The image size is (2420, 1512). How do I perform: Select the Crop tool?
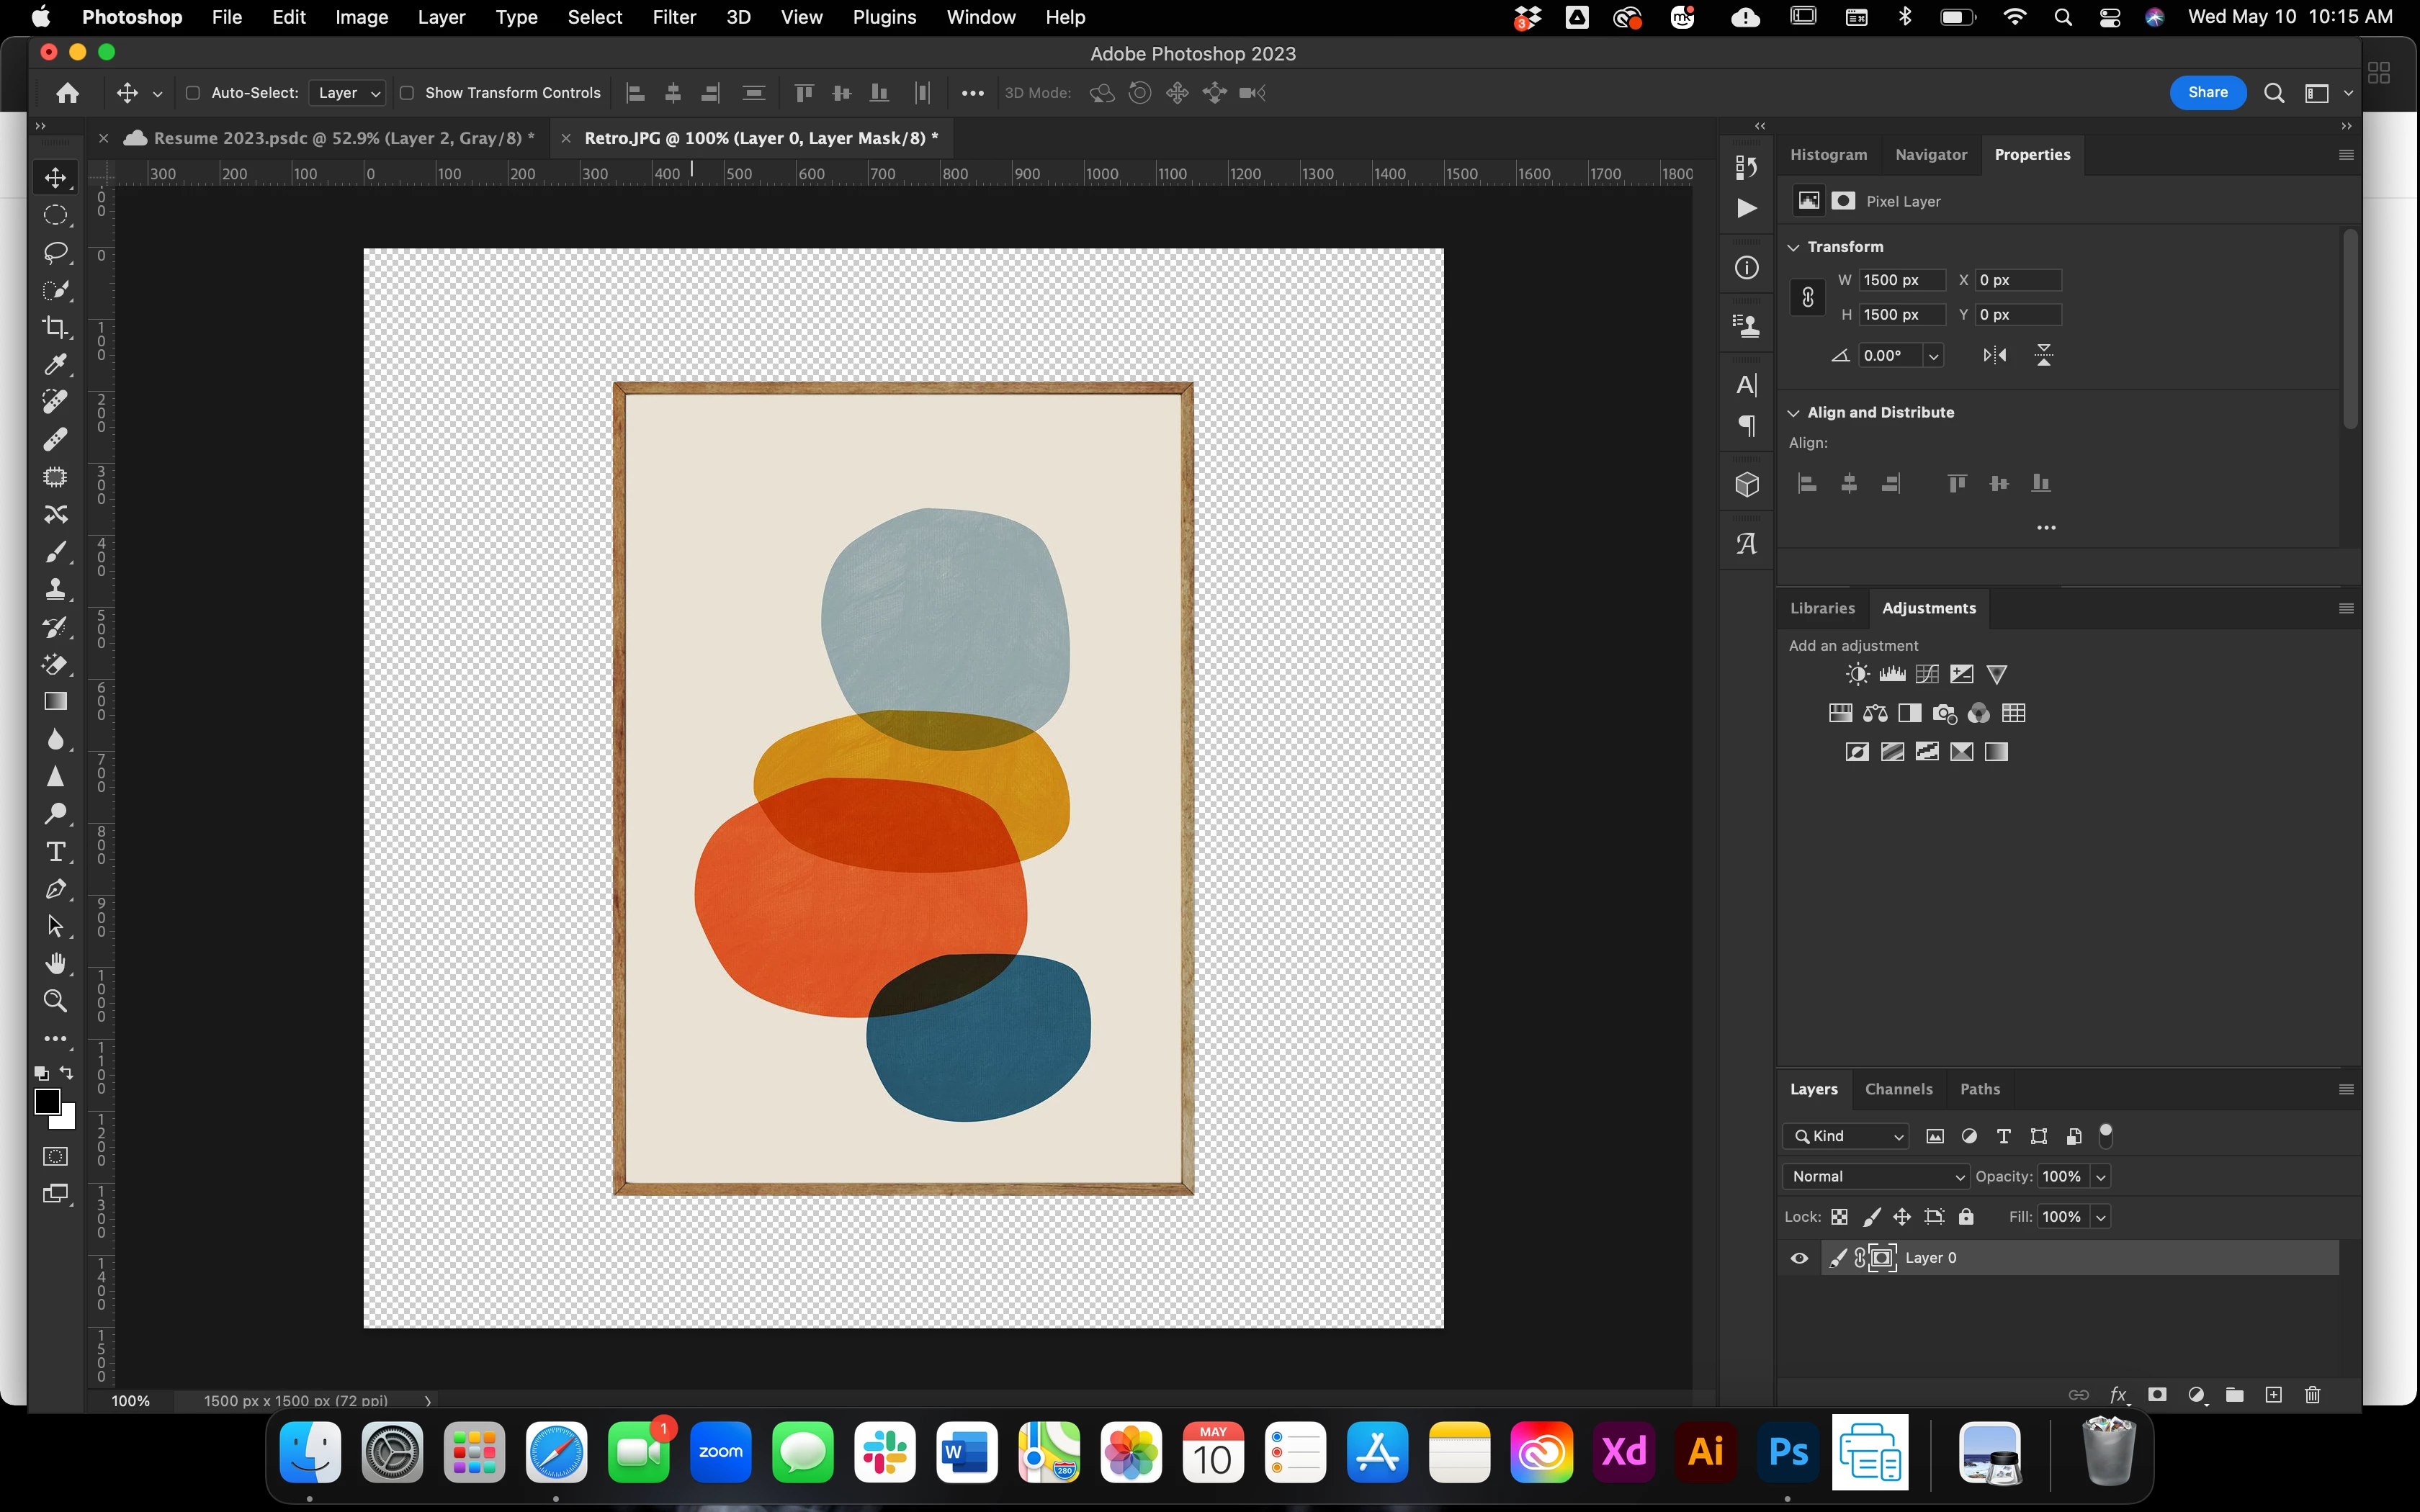[55, 327]
